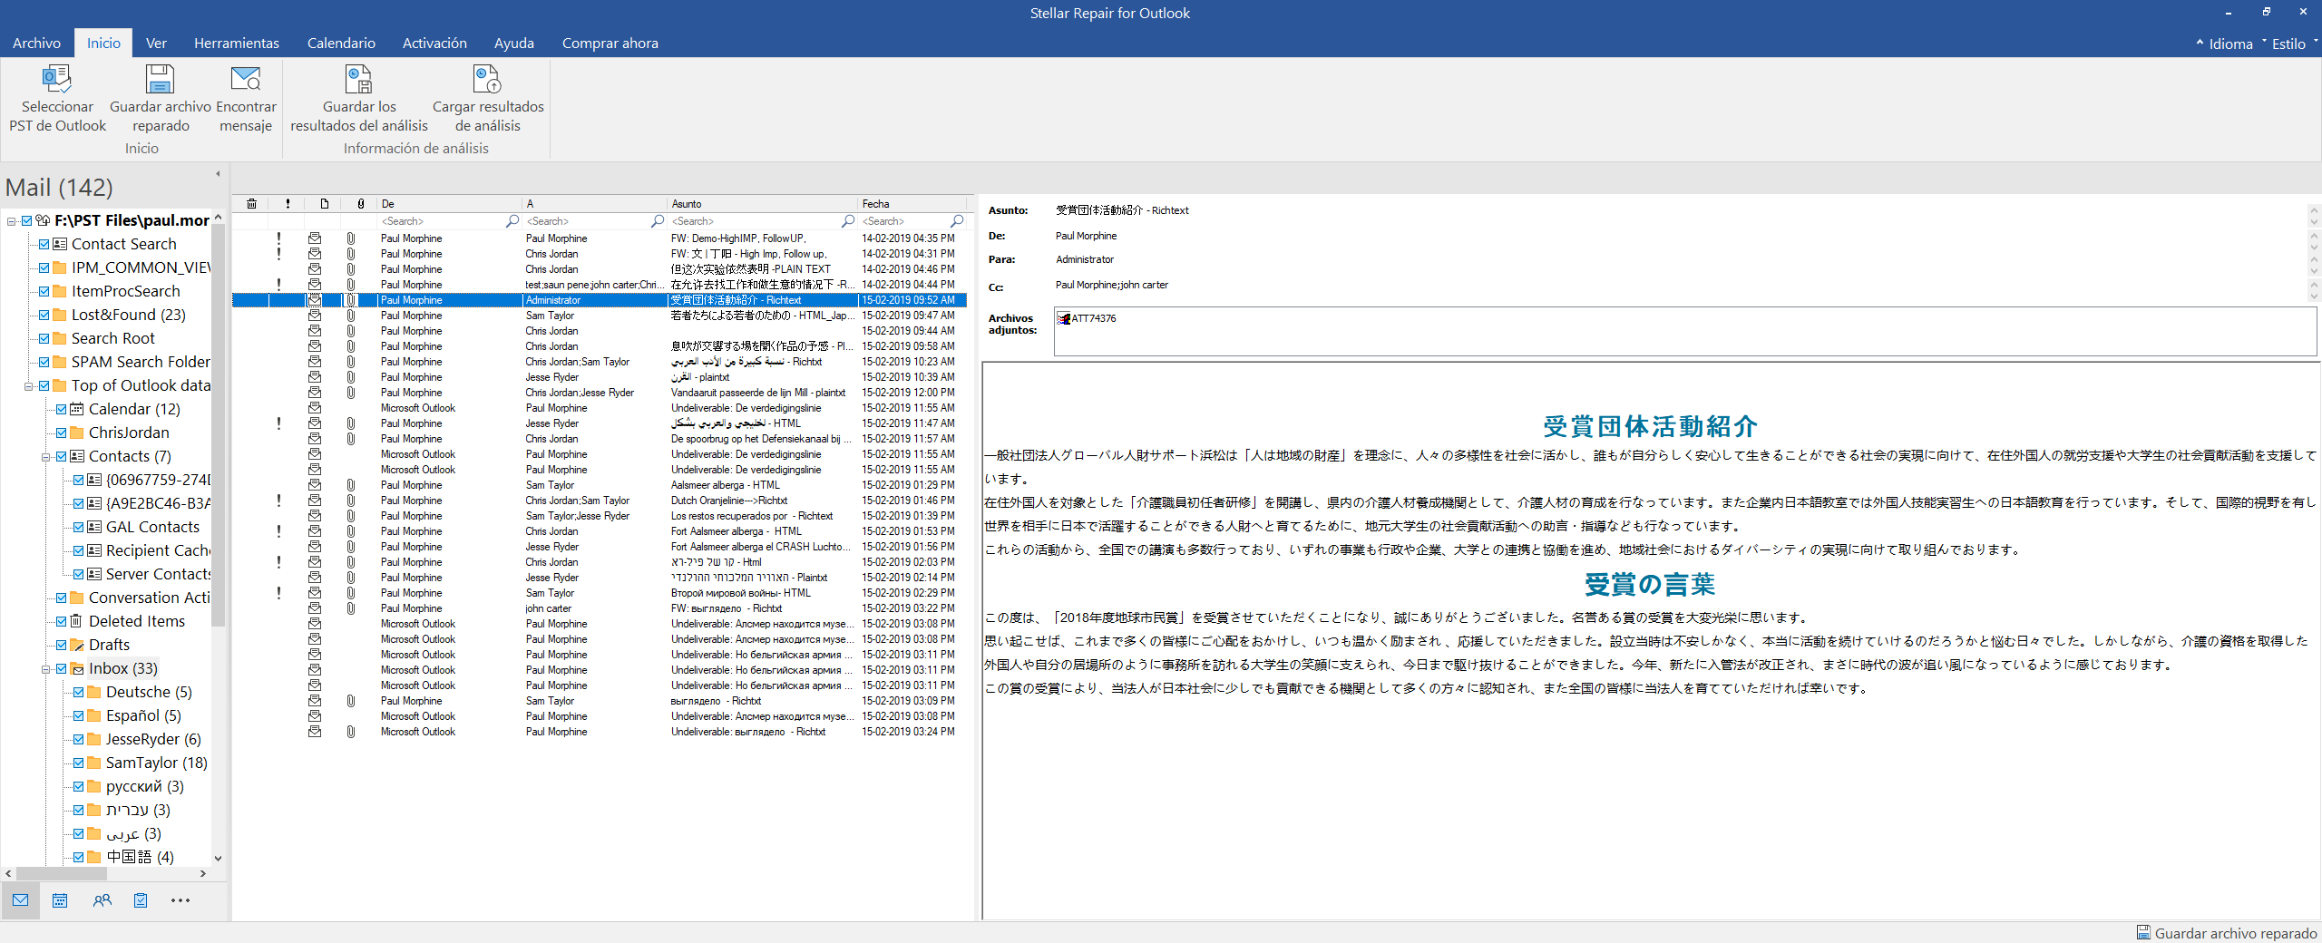Screen dimensions: 2322x943
Task: Open Idioma dropdown
Action: coord(2230,44)
